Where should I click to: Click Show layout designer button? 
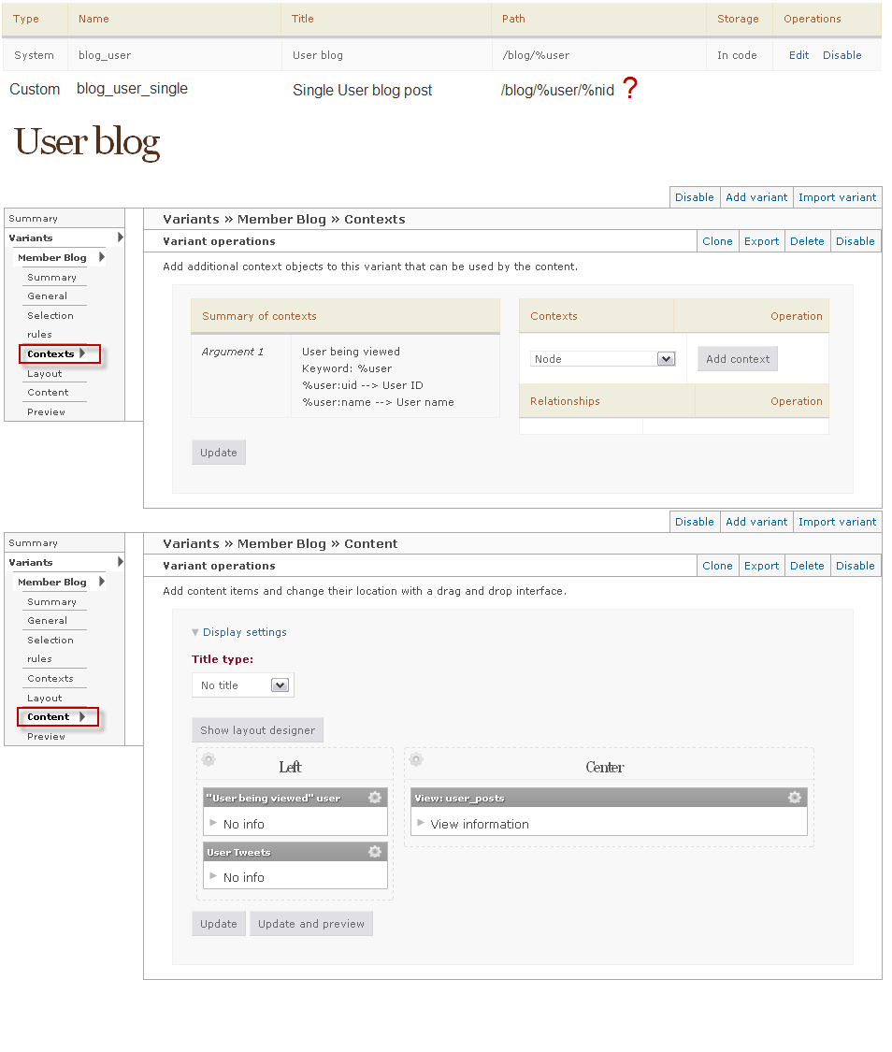(x=257, y=730)
